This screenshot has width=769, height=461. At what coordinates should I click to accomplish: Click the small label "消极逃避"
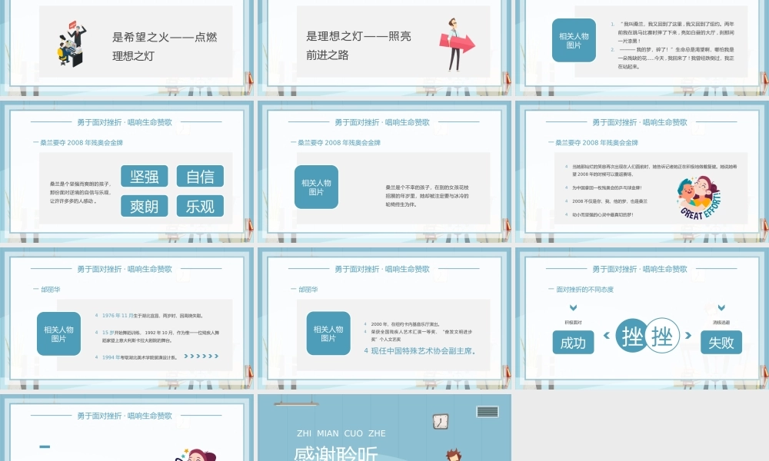pos(721,323)
